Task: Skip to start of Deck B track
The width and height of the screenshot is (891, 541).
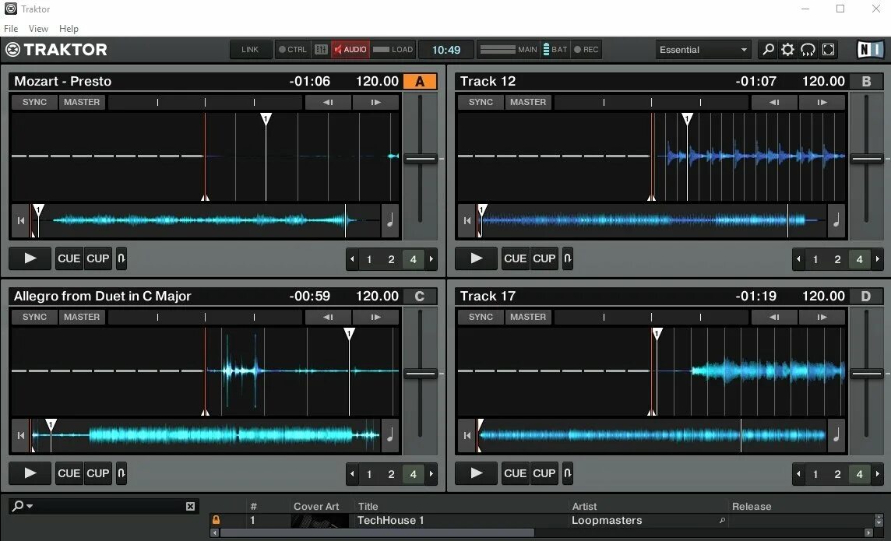Action: coord(467,221)
